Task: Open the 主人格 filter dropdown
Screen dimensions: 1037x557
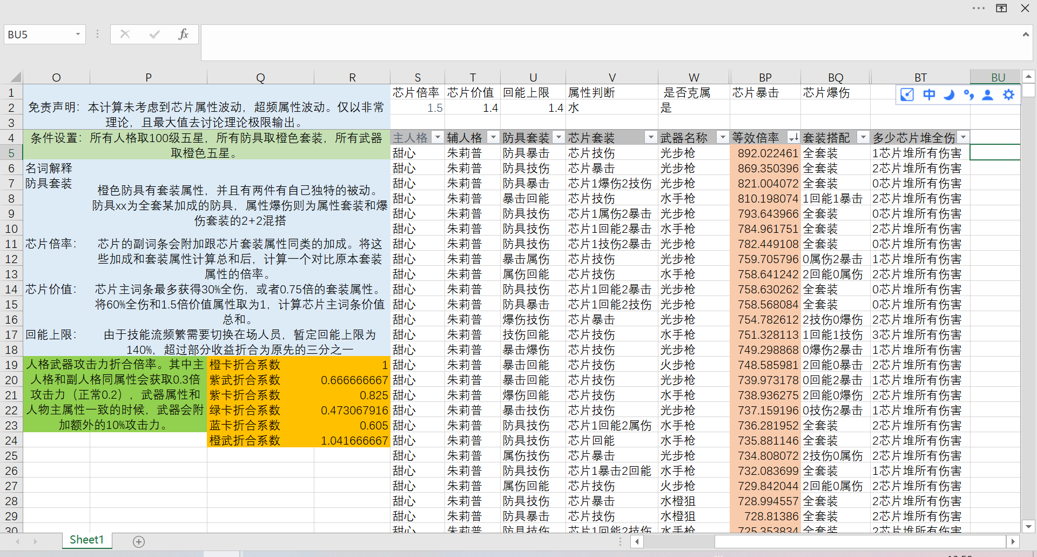Action: pos(438,138)
